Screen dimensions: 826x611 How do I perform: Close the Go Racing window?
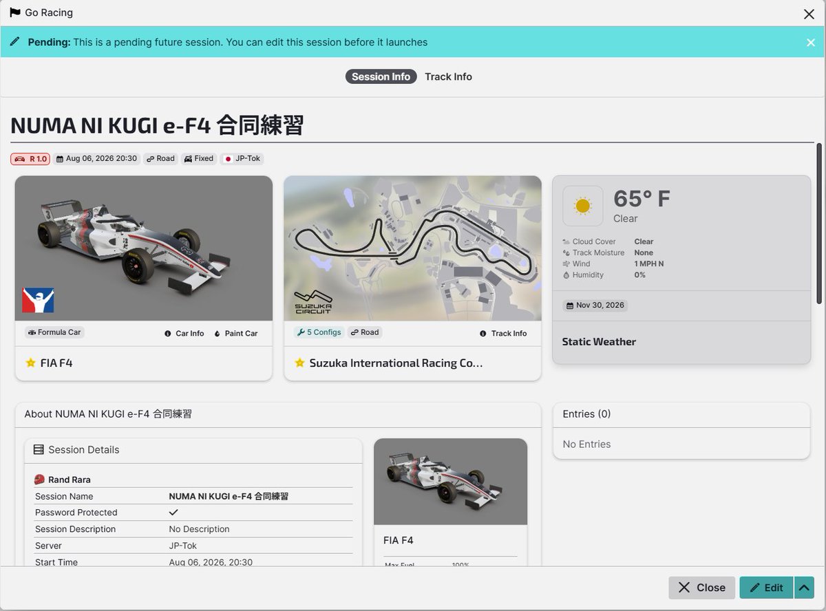tap(809, 14)
